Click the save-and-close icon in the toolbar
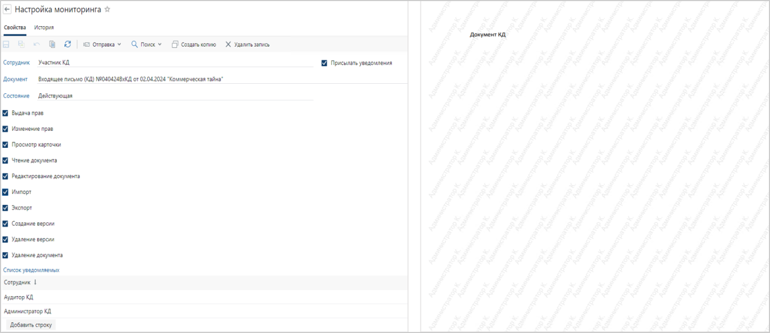 pos(22,44)
